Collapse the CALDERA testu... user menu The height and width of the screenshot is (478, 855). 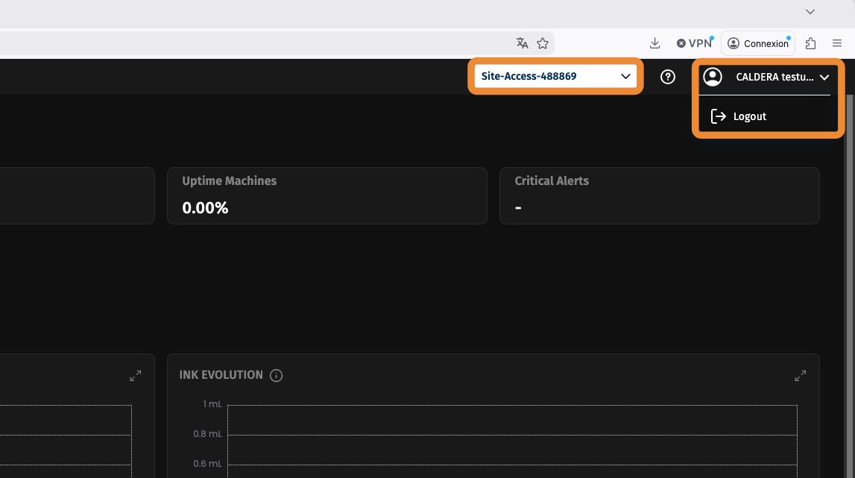coord(824,78)
